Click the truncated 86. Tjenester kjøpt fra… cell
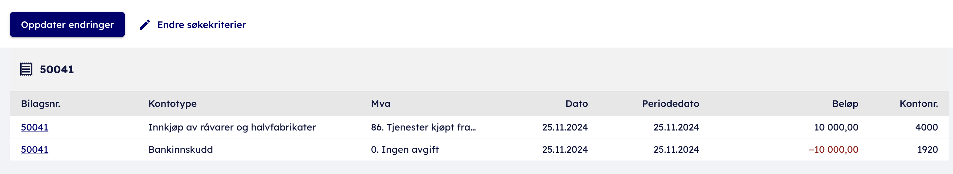 pyautogui.click(x=423, y=127)
